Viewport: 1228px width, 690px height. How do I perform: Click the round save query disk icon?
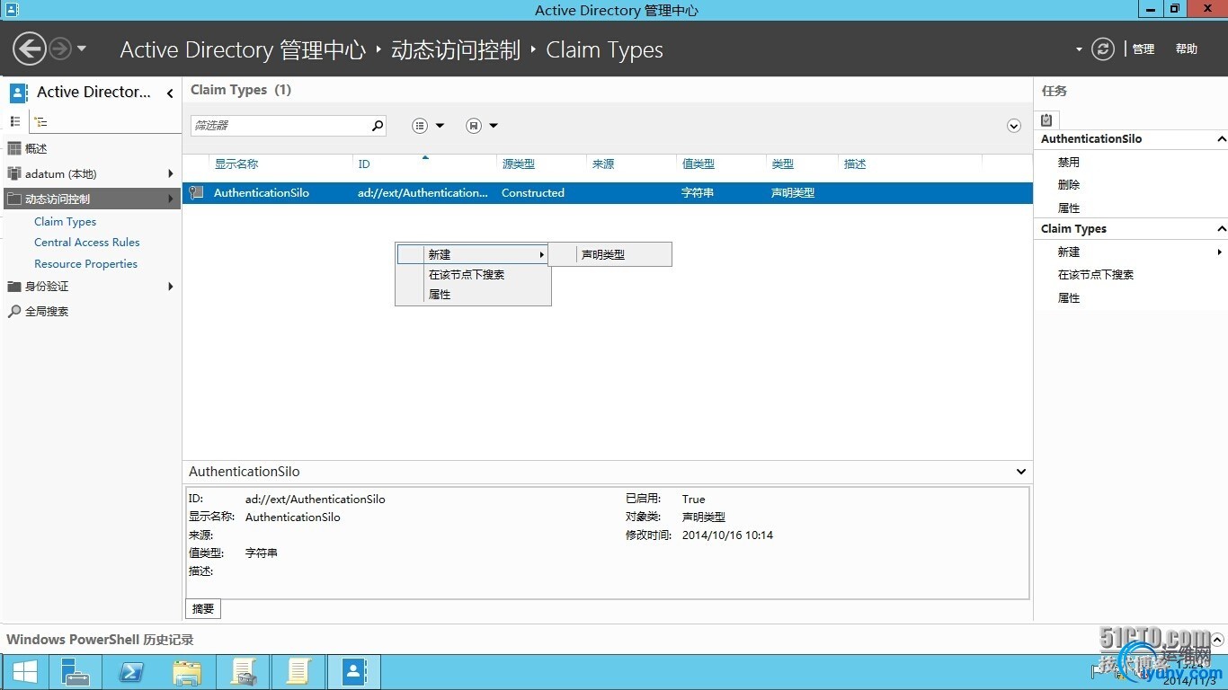click(474, 126)
